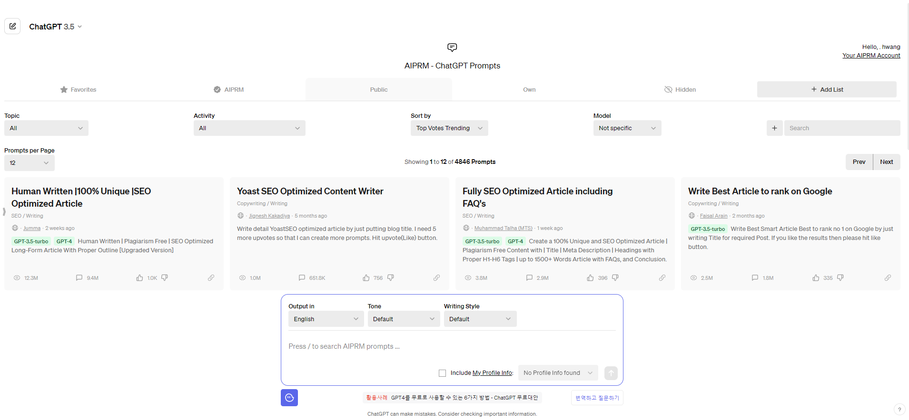Expand the Topic dropdown

46,128
